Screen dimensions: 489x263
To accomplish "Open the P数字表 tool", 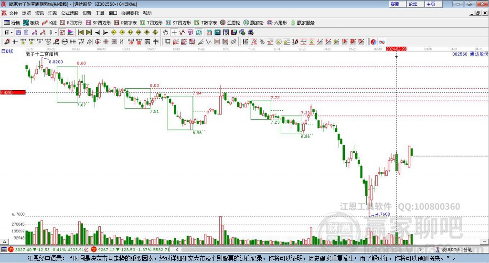I will coord(126,23).
